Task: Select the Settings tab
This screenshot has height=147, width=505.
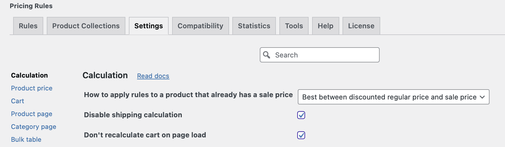Action: click(x=148, y=26)
